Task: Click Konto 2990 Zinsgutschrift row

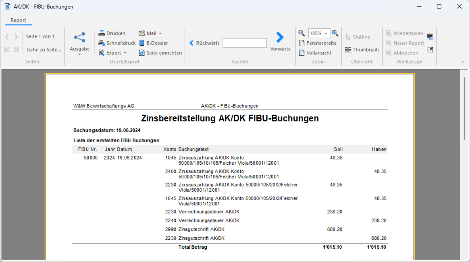Action: pos(230,229)
